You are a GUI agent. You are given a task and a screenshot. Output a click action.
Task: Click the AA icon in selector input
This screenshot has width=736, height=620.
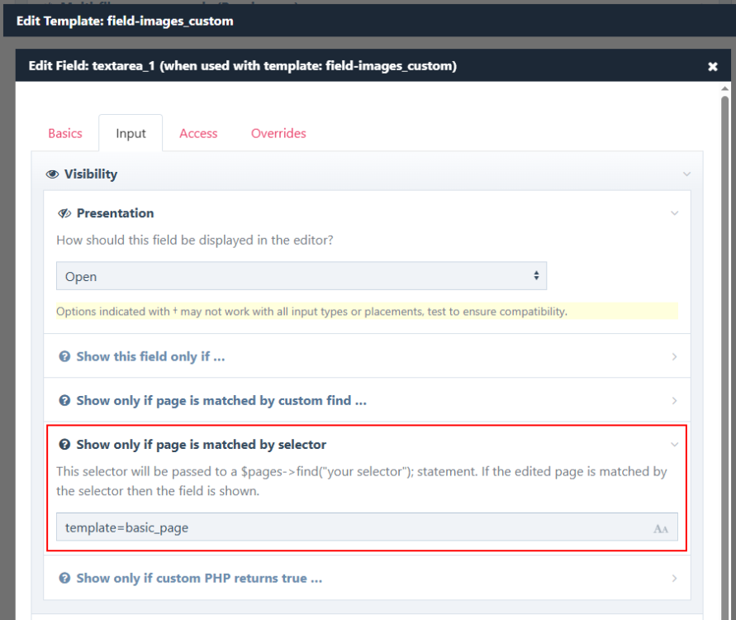[x=661, y=528]
